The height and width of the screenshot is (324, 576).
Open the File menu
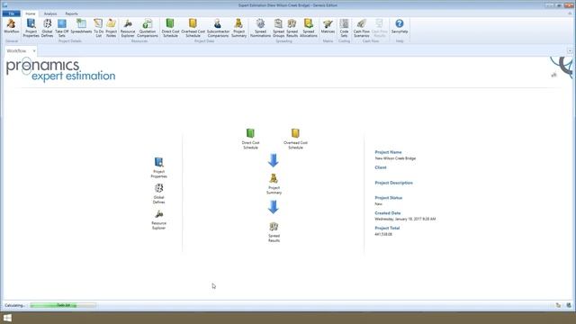coord(12,13)
